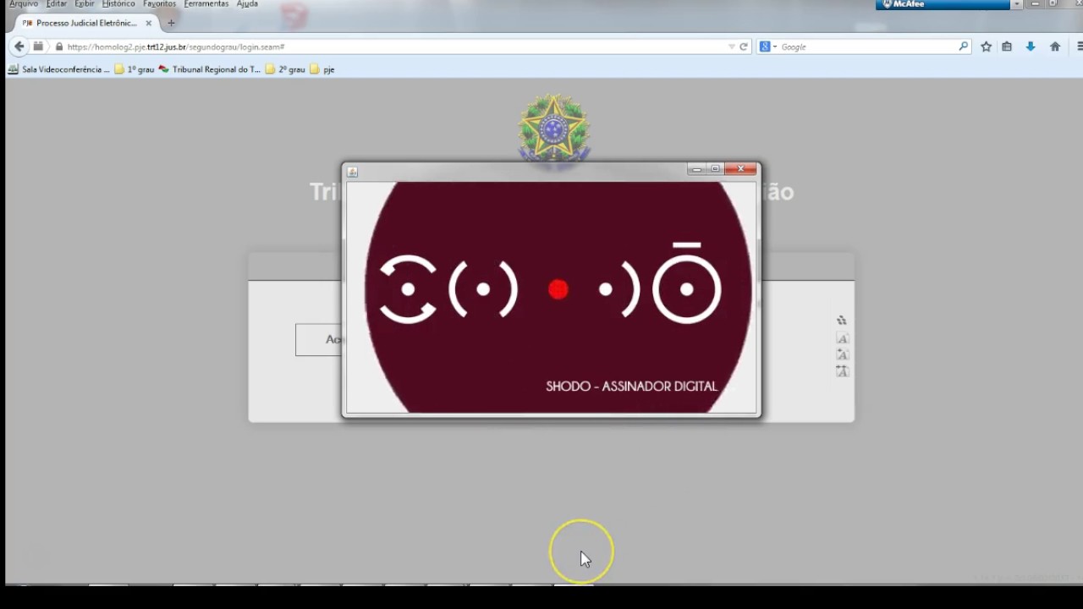This screenshot has height=609, width=1083.
Task: Click the search magnifier icon
Action: (x=963, y=47)
